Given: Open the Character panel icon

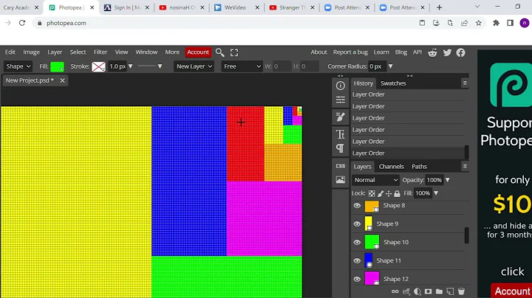Looking at the screenshot, I should (x=341, y=134).
